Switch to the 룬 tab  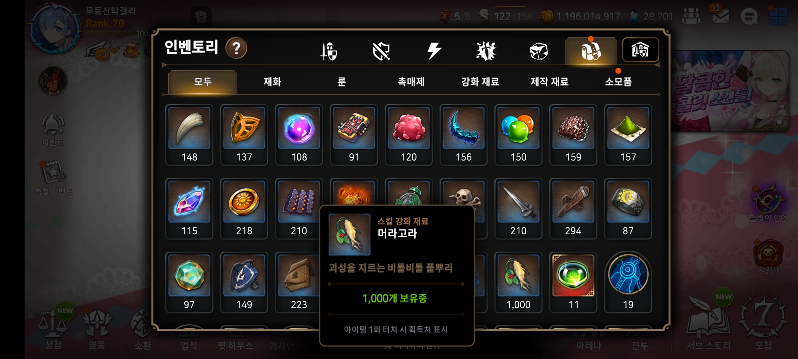[341, 82]
